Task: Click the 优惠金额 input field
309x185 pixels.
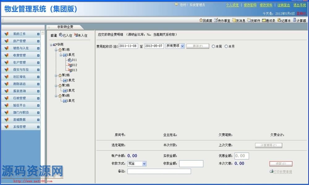Action: 242,156
